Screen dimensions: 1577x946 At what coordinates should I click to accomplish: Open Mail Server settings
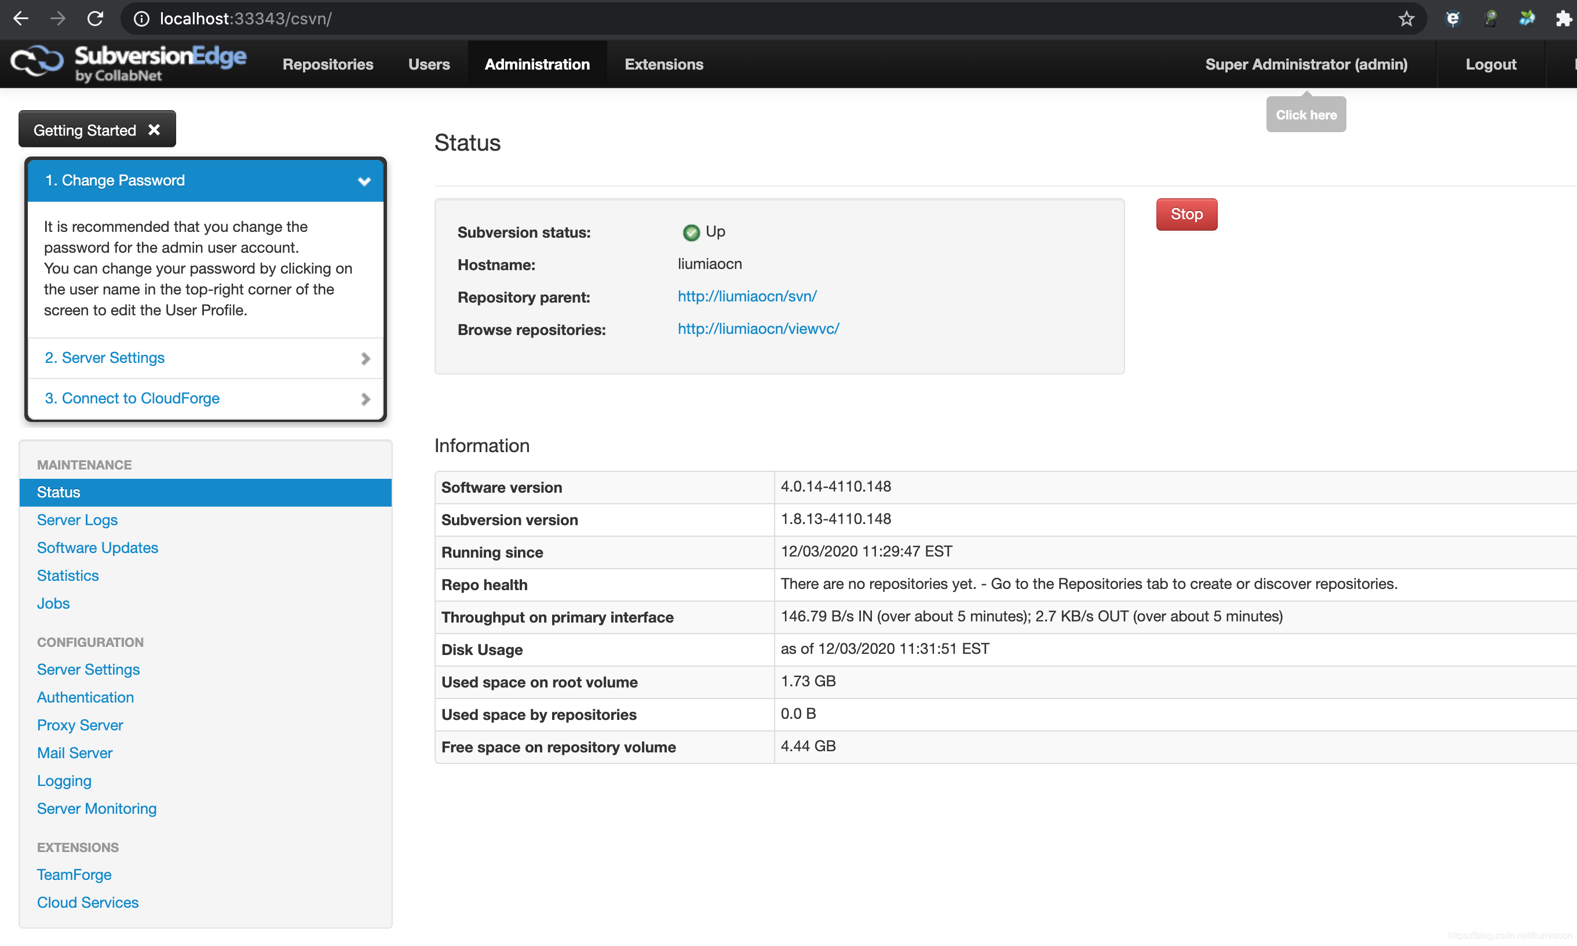pos(75,753)
